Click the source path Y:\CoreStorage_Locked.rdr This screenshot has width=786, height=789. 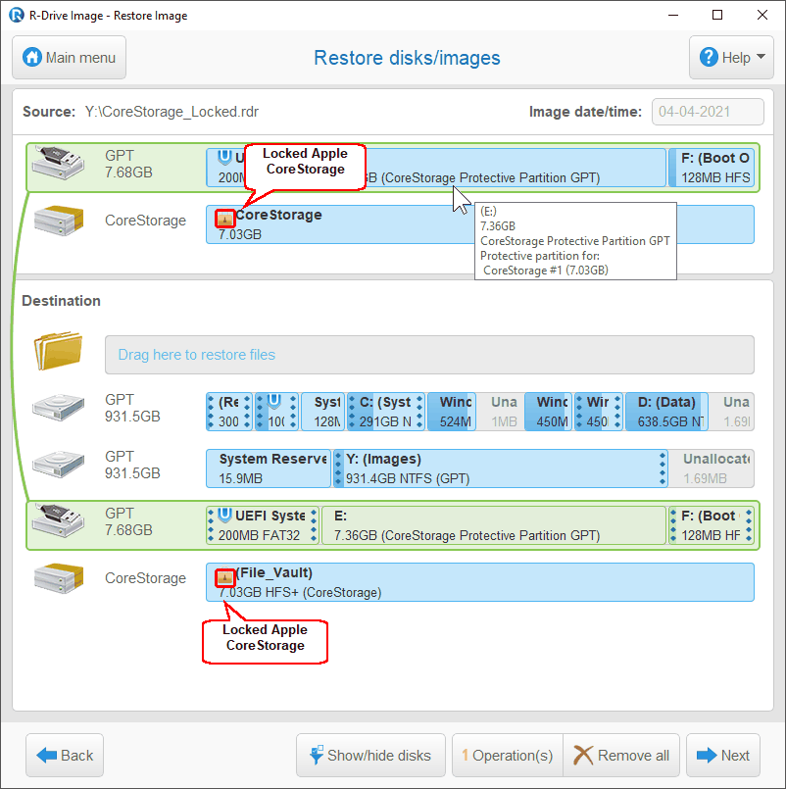tap(172, 112)
